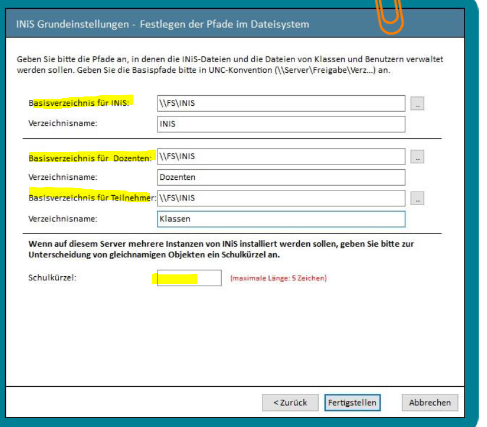Click the red 'maximale Länge: 5 Zeichen' hint
The height and width of the screenshot is (427, 487).
pyautogui.click(x=278, y=278)
